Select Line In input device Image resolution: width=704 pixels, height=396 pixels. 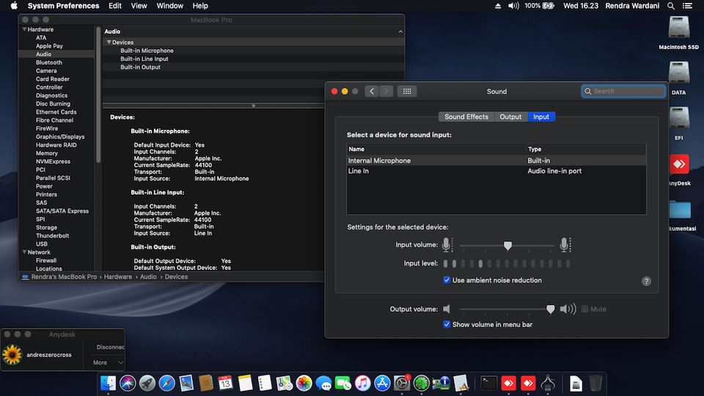[x=496, y=171]
